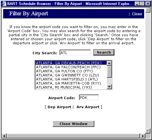The image size is (152, 140).
Task: Maximize the BART Schedule Browser window
Action: coord(142,4)
